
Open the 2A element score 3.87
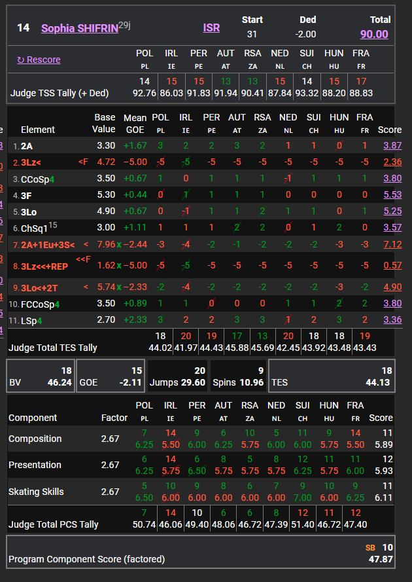(392, 145)
